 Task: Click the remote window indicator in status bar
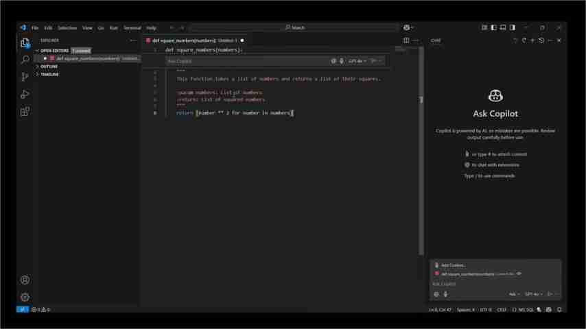click(23, 309)
